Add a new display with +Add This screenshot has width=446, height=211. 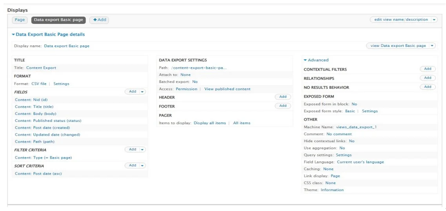tap(99, 20)
